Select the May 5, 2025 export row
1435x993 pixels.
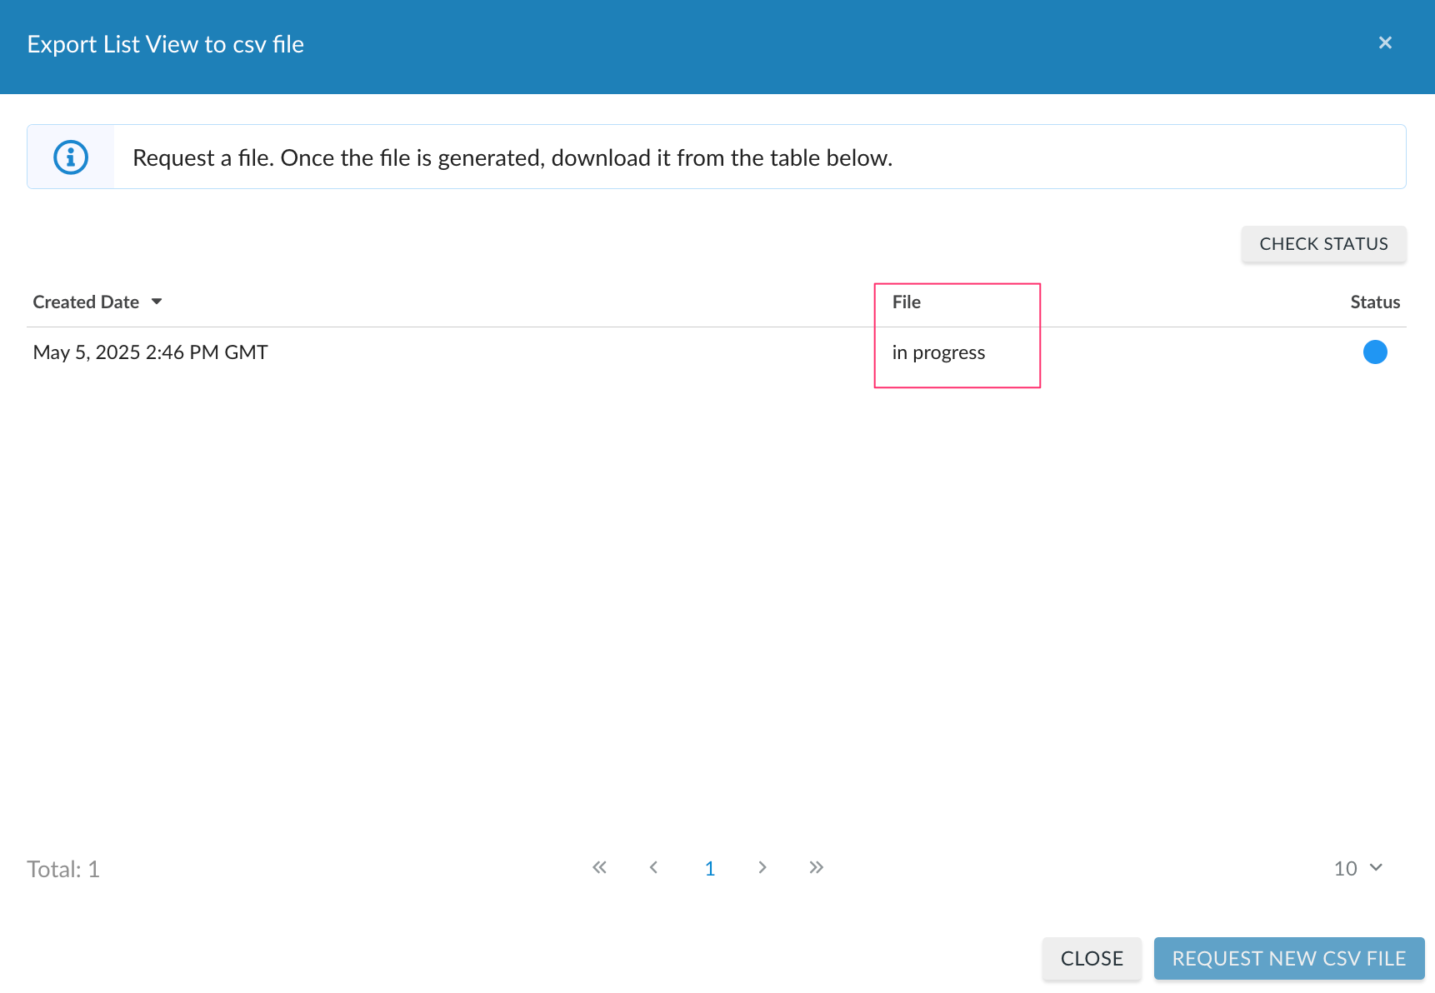tap(150, 352)
